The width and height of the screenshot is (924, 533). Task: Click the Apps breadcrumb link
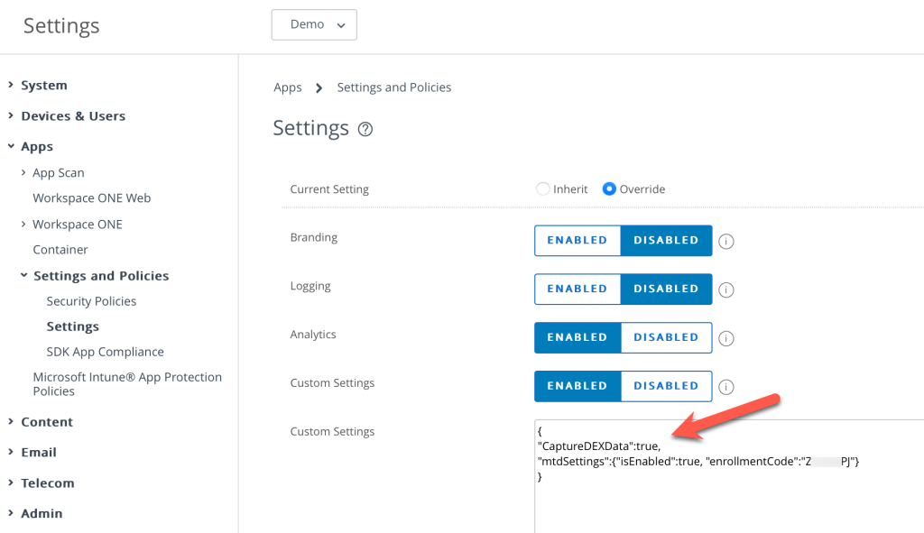(288, 87)
